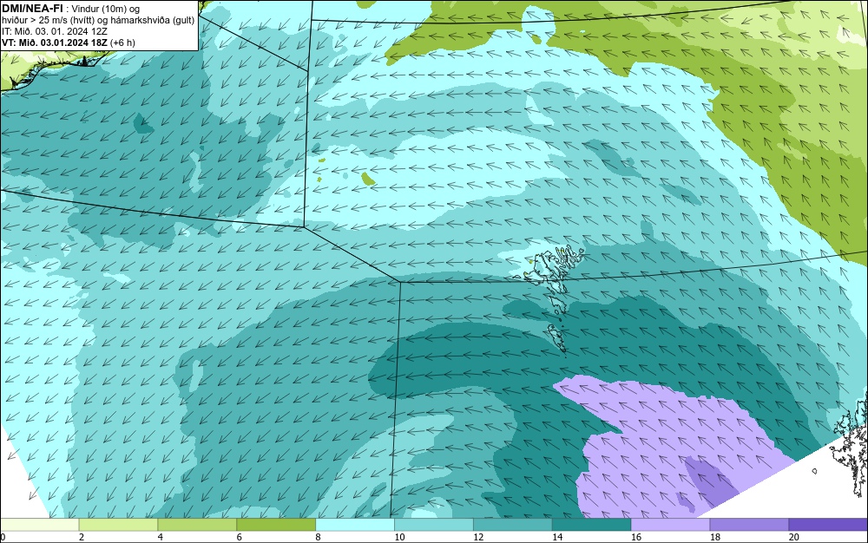Image resolution: width=868 pixels, height=543 pixels.
Task: Click the 18–20 m/s purple legend swatch
Action: click(750, 525)
